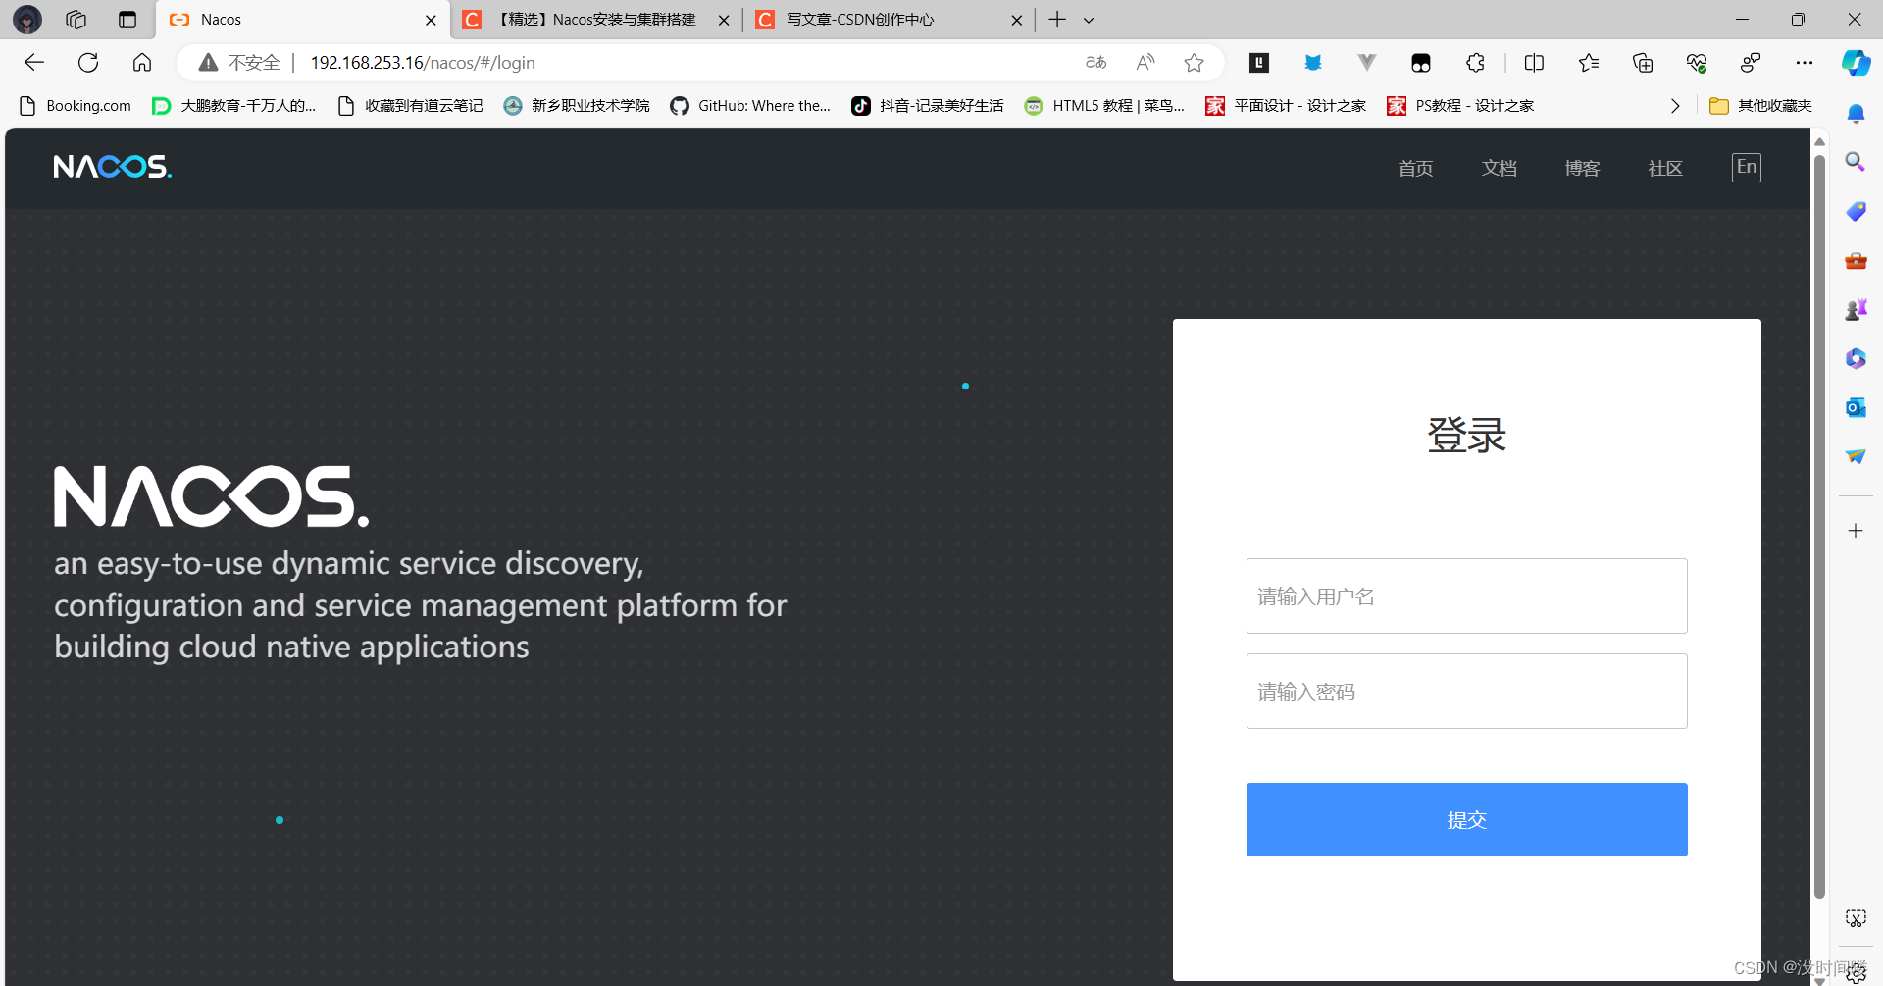1883x986 pixels.
Task: Open the GitHub bookmark
Action: [750, 106]
